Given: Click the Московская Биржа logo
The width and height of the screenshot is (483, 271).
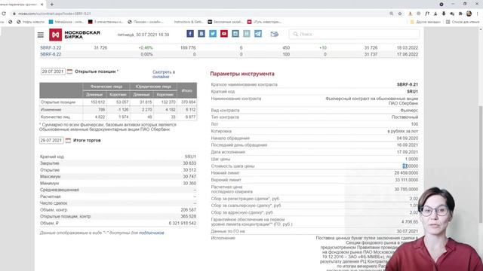Looking at the screenshot, I should 75,35.
